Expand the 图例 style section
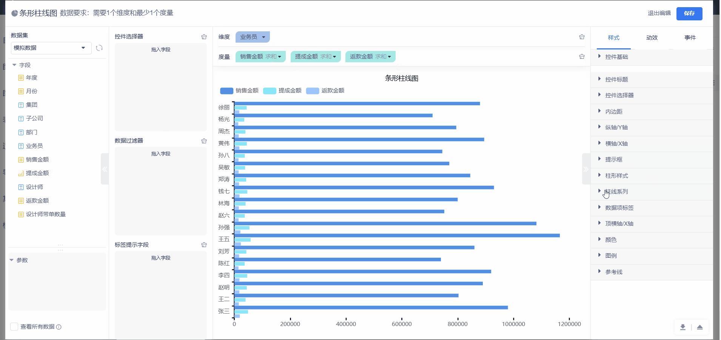This screenshot has width=721, height=340. 652,256
